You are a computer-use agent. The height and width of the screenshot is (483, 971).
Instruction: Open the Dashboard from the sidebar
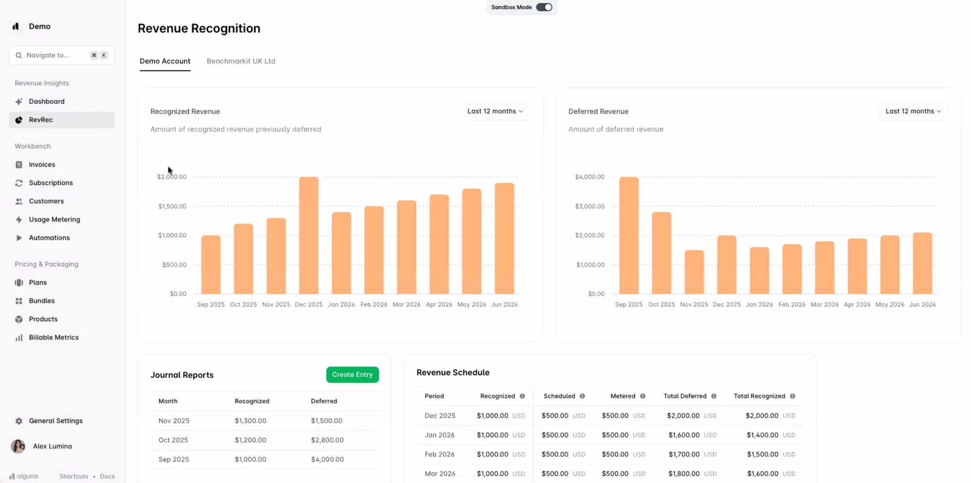[46, 101]
